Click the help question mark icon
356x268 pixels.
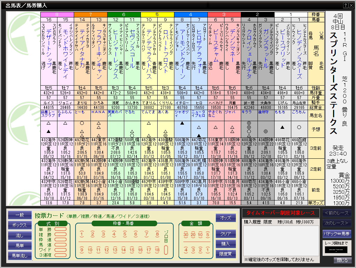346,5
